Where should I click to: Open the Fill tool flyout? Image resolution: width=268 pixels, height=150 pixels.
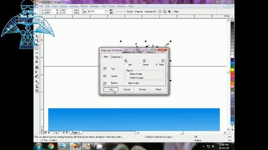[37, 90]
